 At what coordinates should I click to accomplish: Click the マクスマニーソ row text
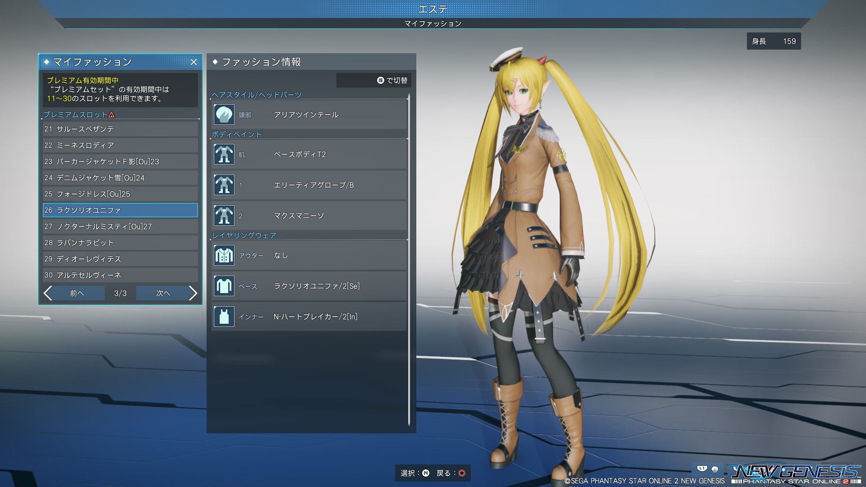(x=299, y=216)
